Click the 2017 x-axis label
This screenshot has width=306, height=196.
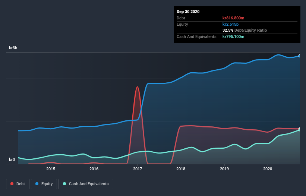(138, 169)
